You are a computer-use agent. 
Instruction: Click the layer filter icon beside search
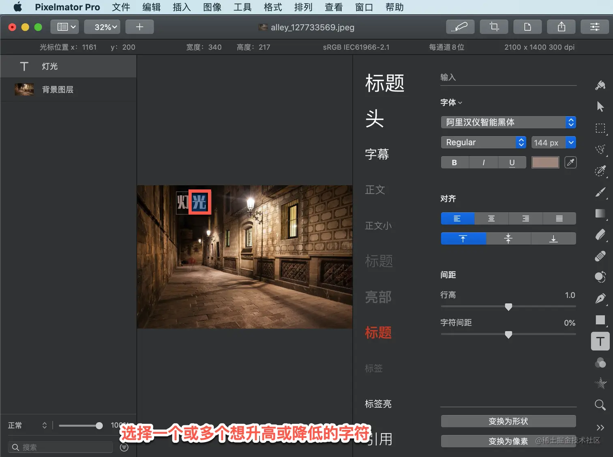124,447
